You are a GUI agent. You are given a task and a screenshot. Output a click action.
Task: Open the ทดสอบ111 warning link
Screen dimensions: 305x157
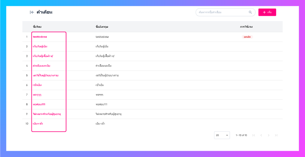[x=39, y=104]
